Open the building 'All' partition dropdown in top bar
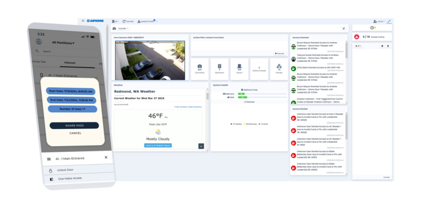 click(x=115, y=21)
